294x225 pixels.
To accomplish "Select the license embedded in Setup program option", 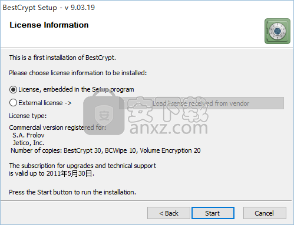I will [72, 89].
